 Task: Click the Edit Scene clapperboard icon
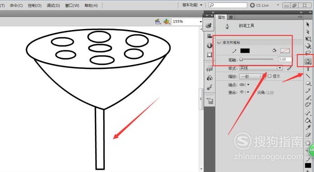(x=158, y=21)
